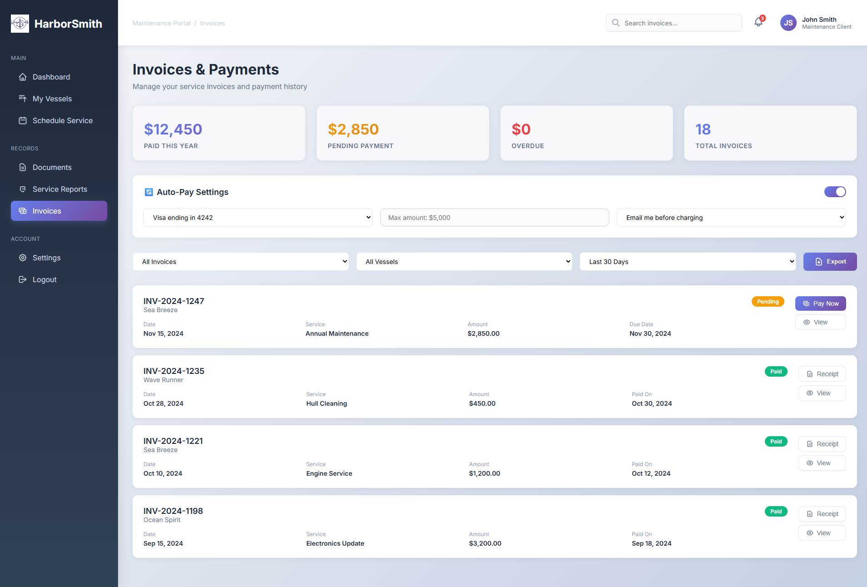Image resolution: width=867 pixels, height=587 pixels.
Task: Click the search magnifier icon
Action: (616, 23)
